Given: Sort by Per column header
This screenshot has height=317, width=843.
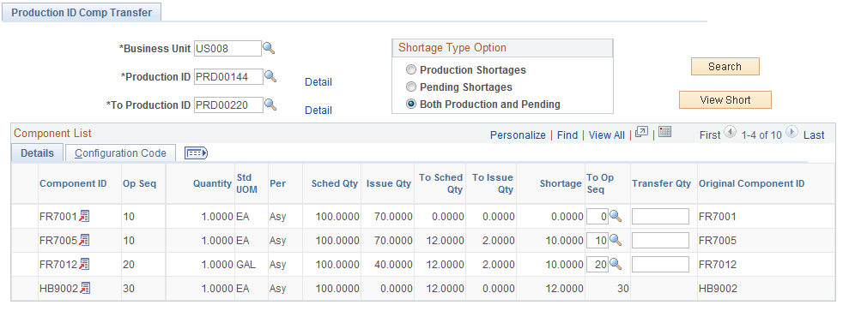Looking at the screenshot, I should pos(277,183).
